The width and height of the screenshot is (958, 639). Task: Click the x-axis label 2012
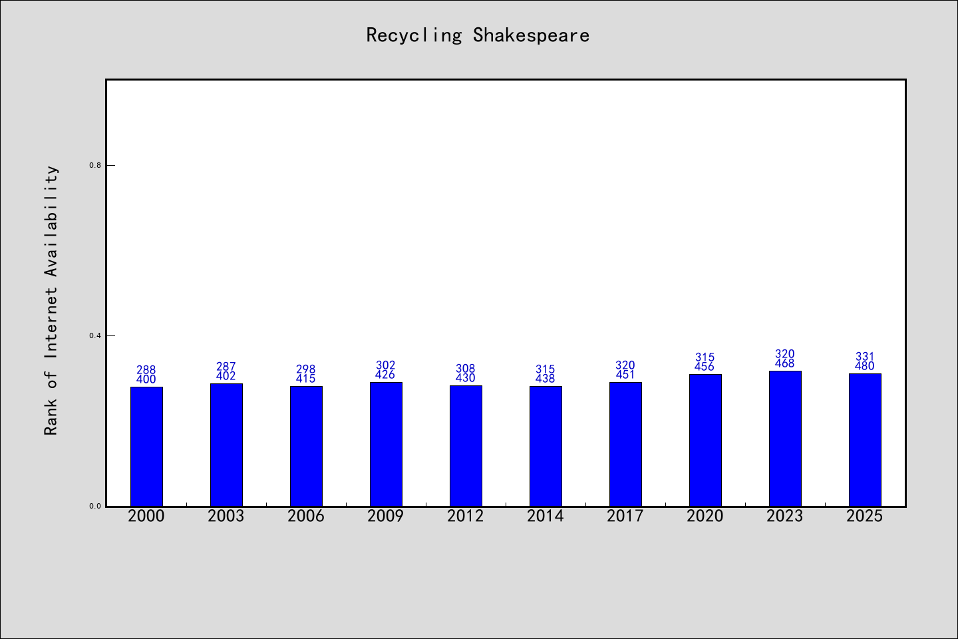coord(466,516)
